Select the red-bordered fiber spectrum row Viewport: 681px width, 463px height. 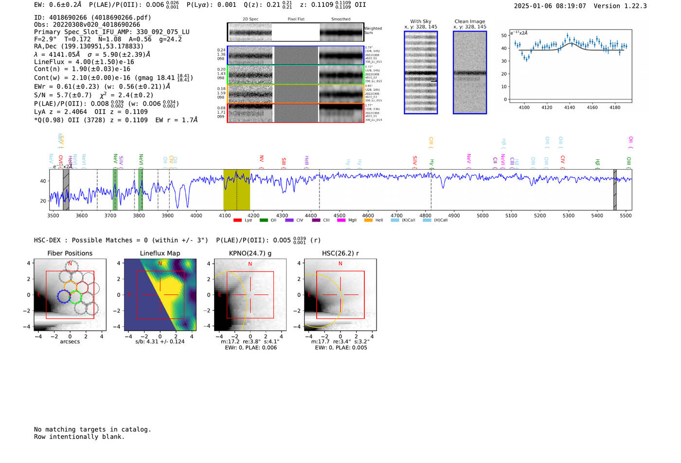(x=295, y=113)
